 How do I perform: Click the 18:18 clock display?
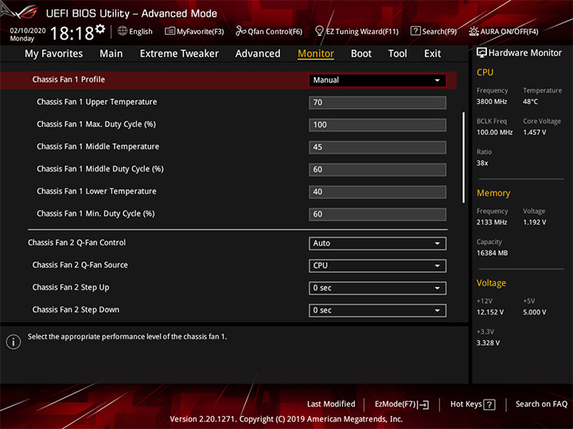coord(72,33)
